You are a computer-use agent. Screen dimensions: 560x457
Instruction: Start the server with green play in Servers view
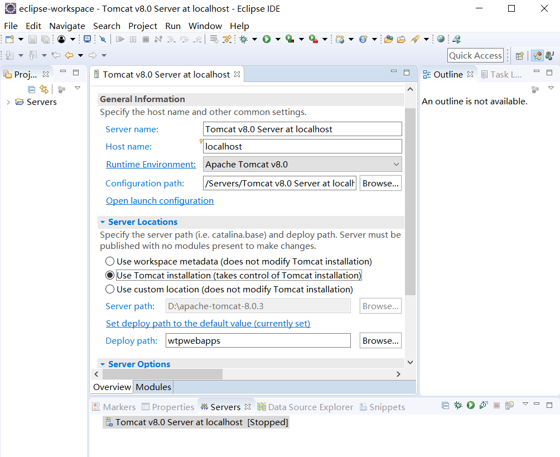coord(471,405)
